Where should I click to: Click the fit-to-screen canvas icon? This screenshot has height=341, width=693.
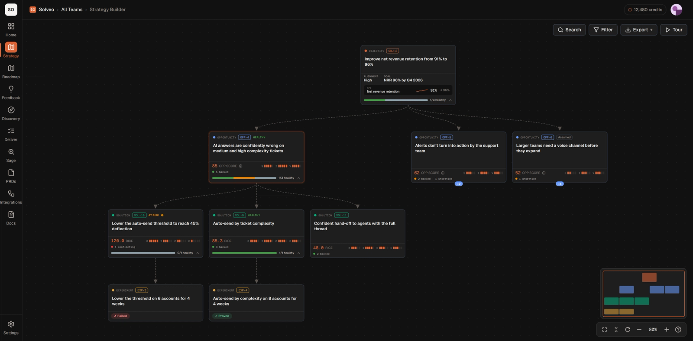click(x=604, y=330)
